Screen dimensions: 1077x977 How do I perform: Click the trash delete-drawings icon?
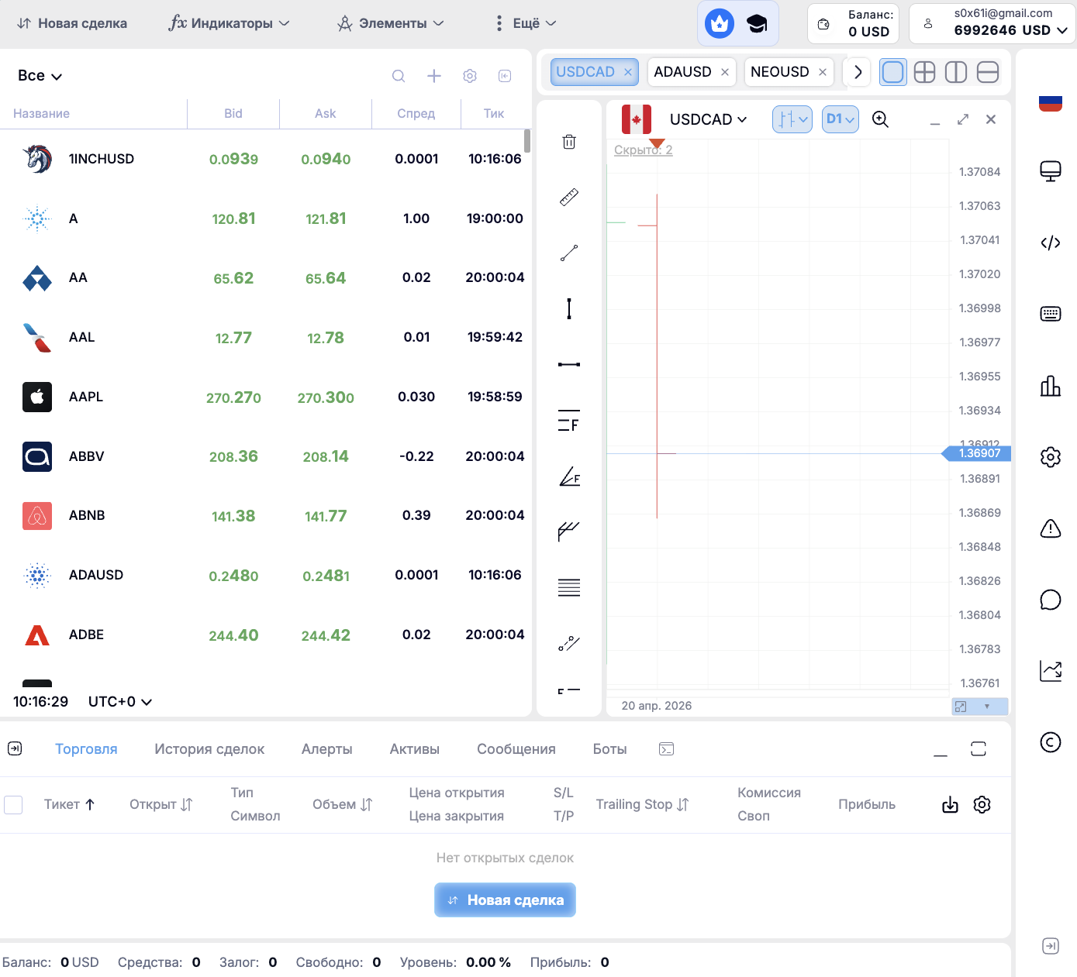click(x=569, y=142)
